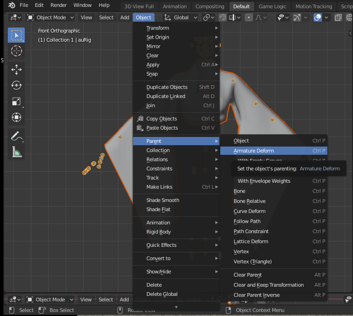Screen dimensions: 353x316
Task: Activate the 3D Cursor tool
Action: click(16, 51)
